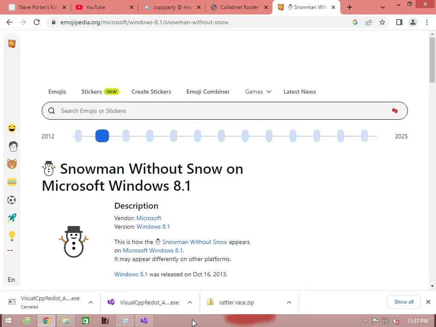Share this page using the share icon

pos(369,22)
